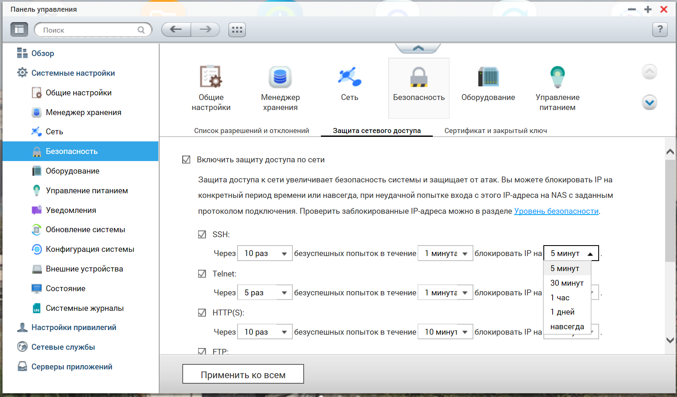Toggle Включить защиту доступа по сети checkbox

(186, 159)
